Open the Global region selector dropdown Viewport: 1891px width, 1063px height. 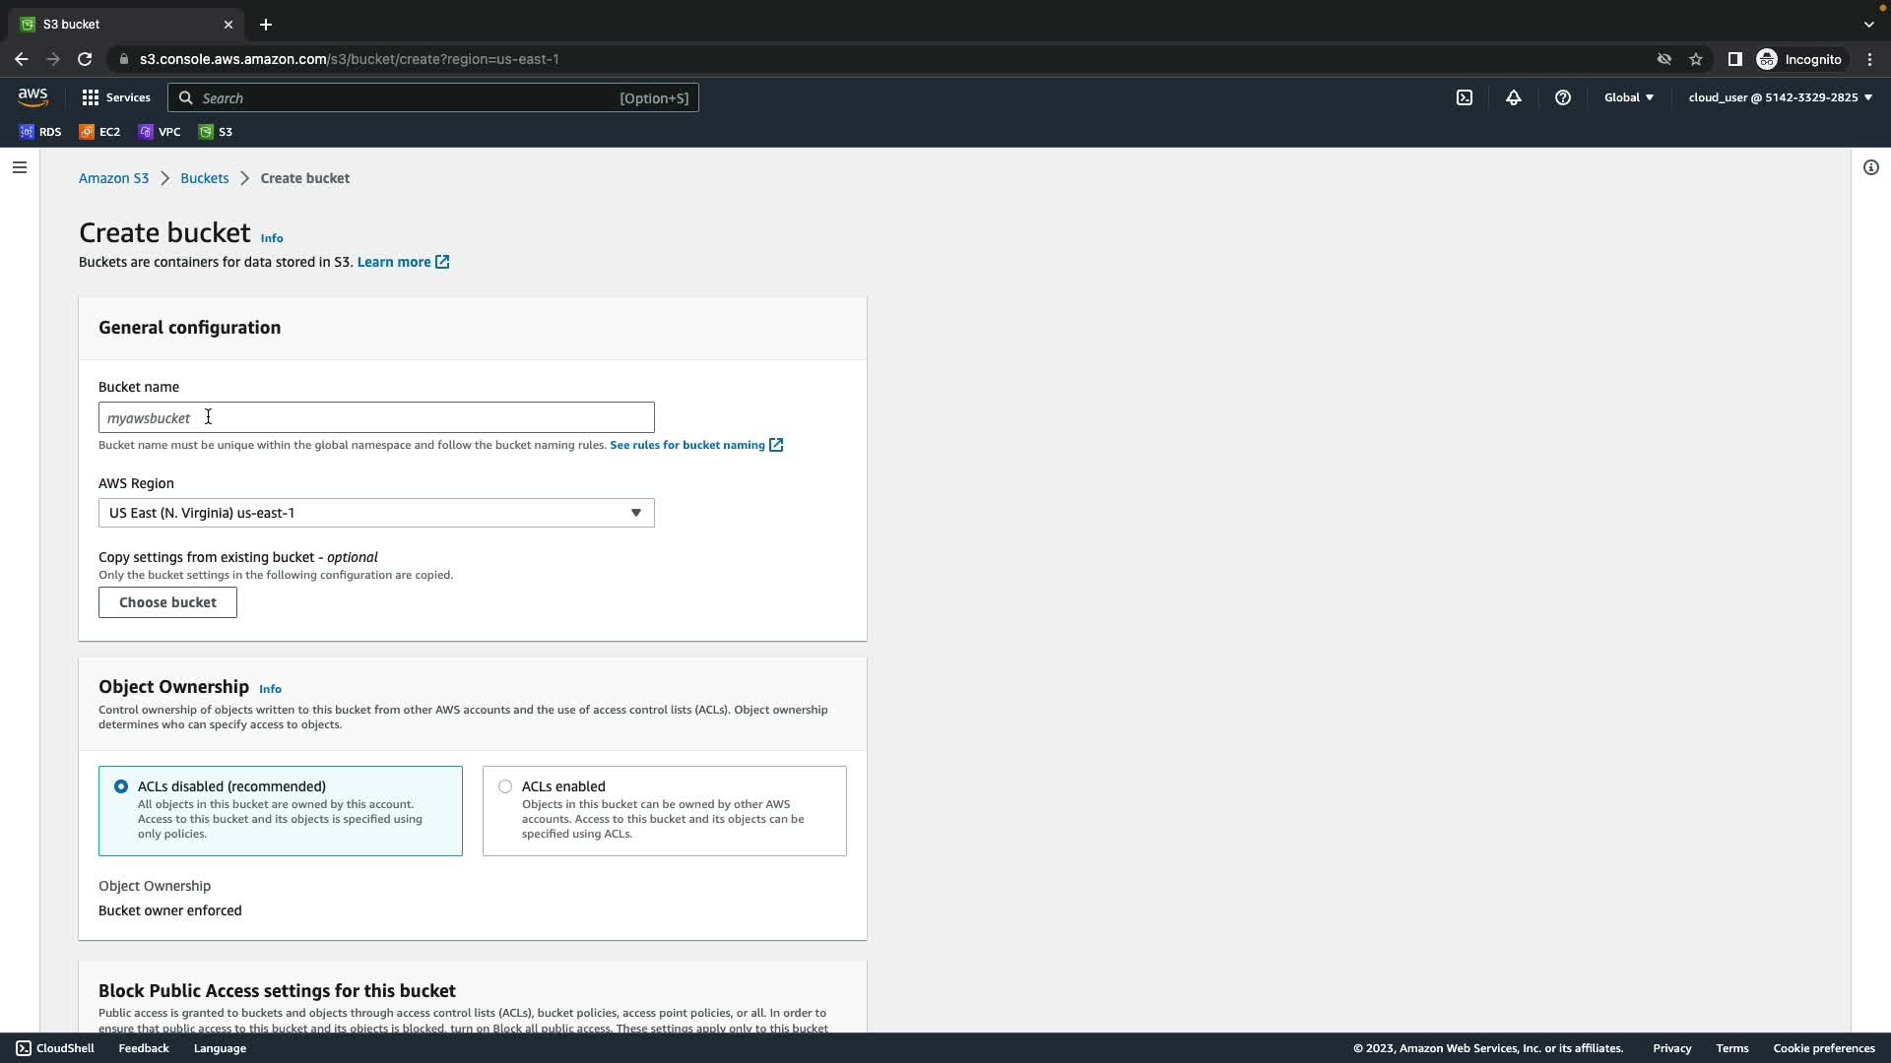[x=1629, y=97]
